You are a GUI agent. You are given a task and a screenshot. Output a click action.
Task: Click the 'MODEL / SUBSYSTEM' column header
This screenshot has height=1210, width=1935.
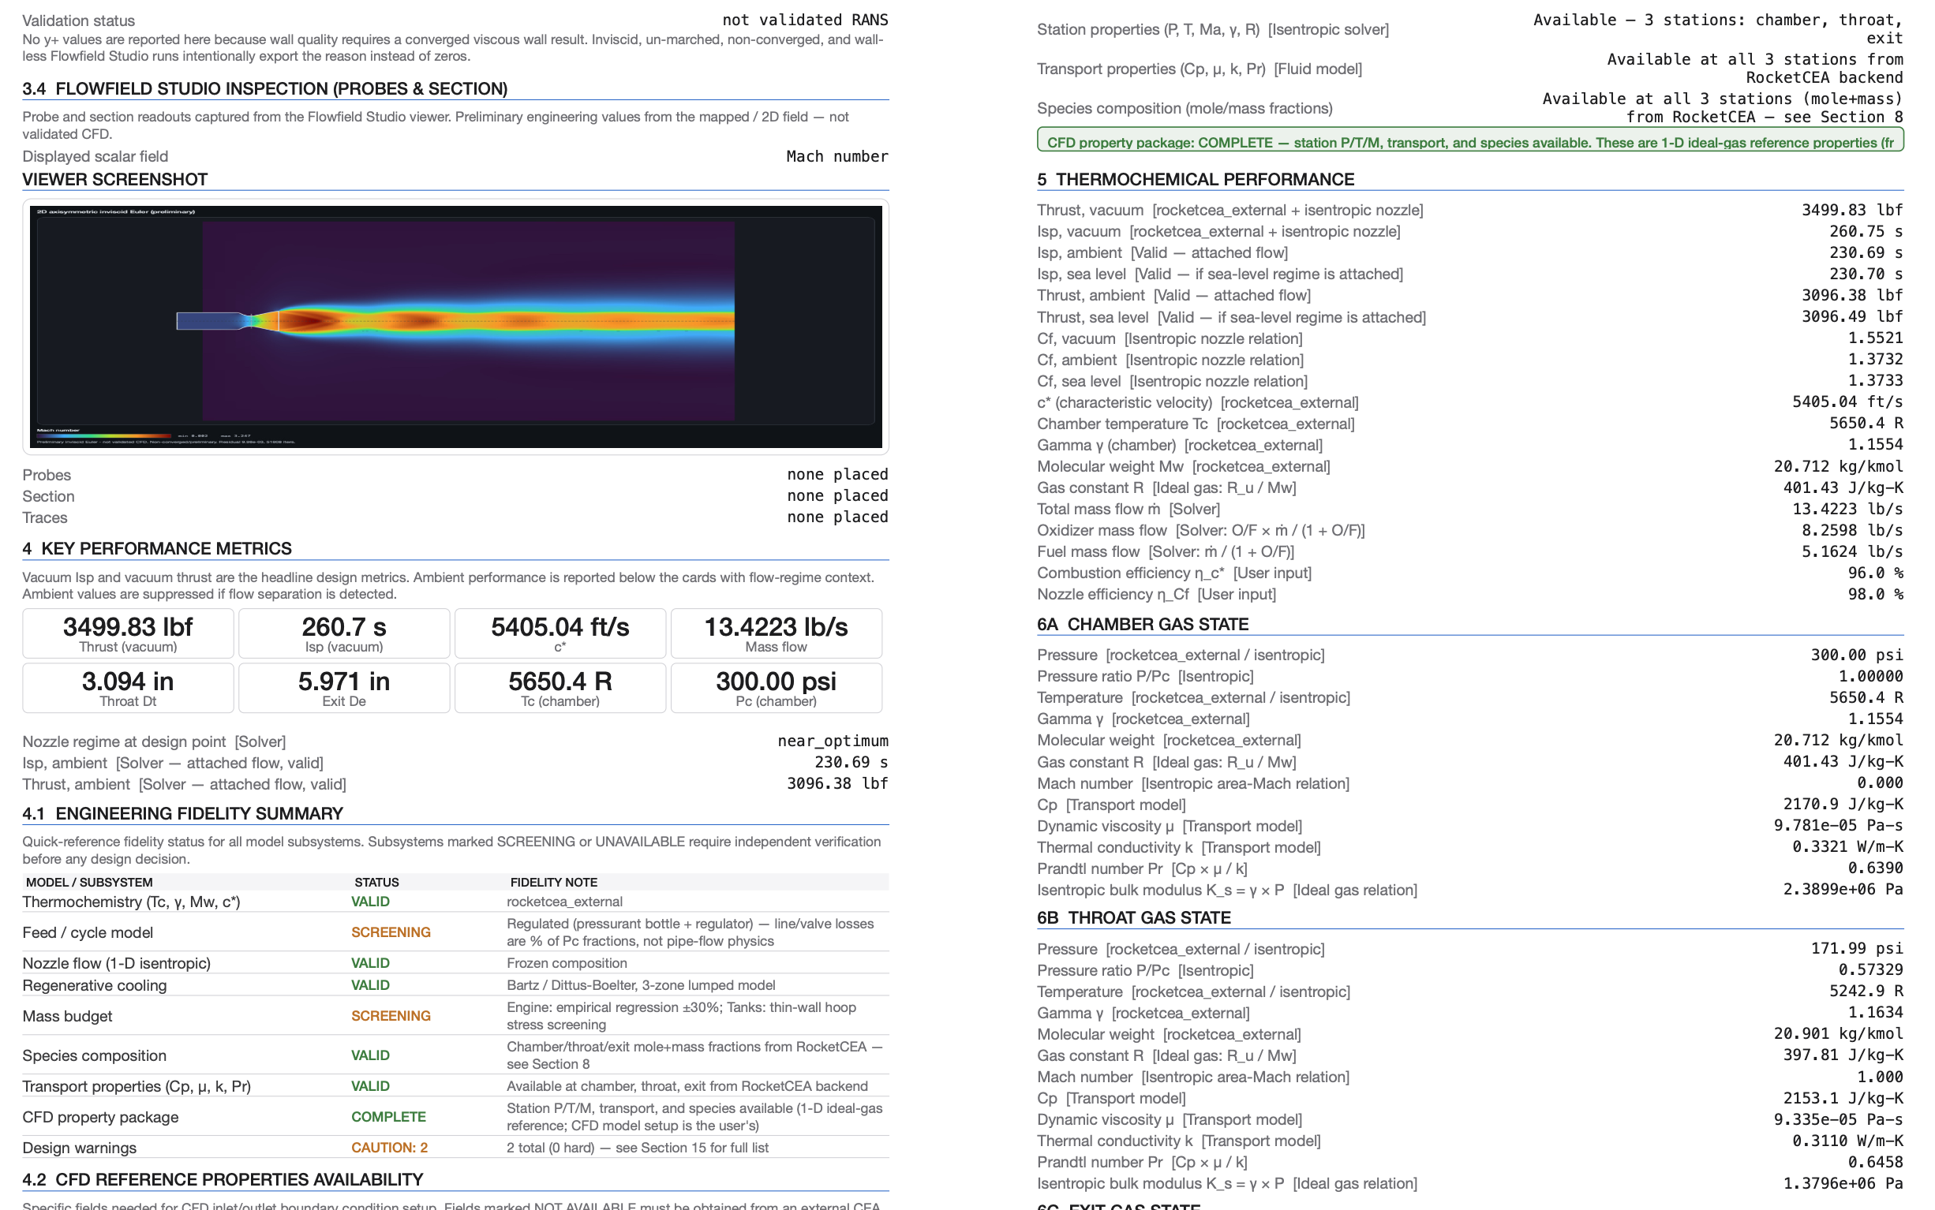pyautogui.click(x=89, y=882)
